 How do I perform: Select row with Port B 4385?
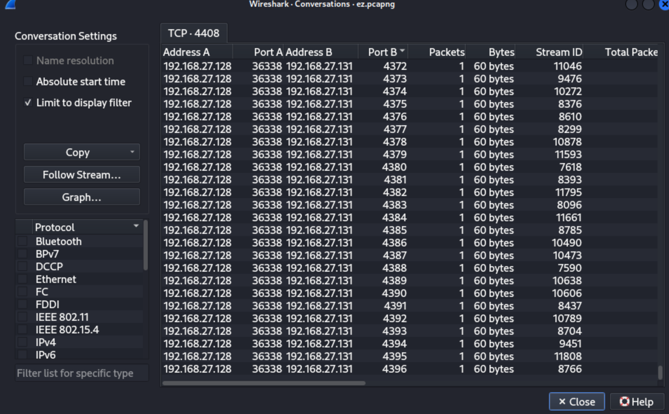coord(410,230)
